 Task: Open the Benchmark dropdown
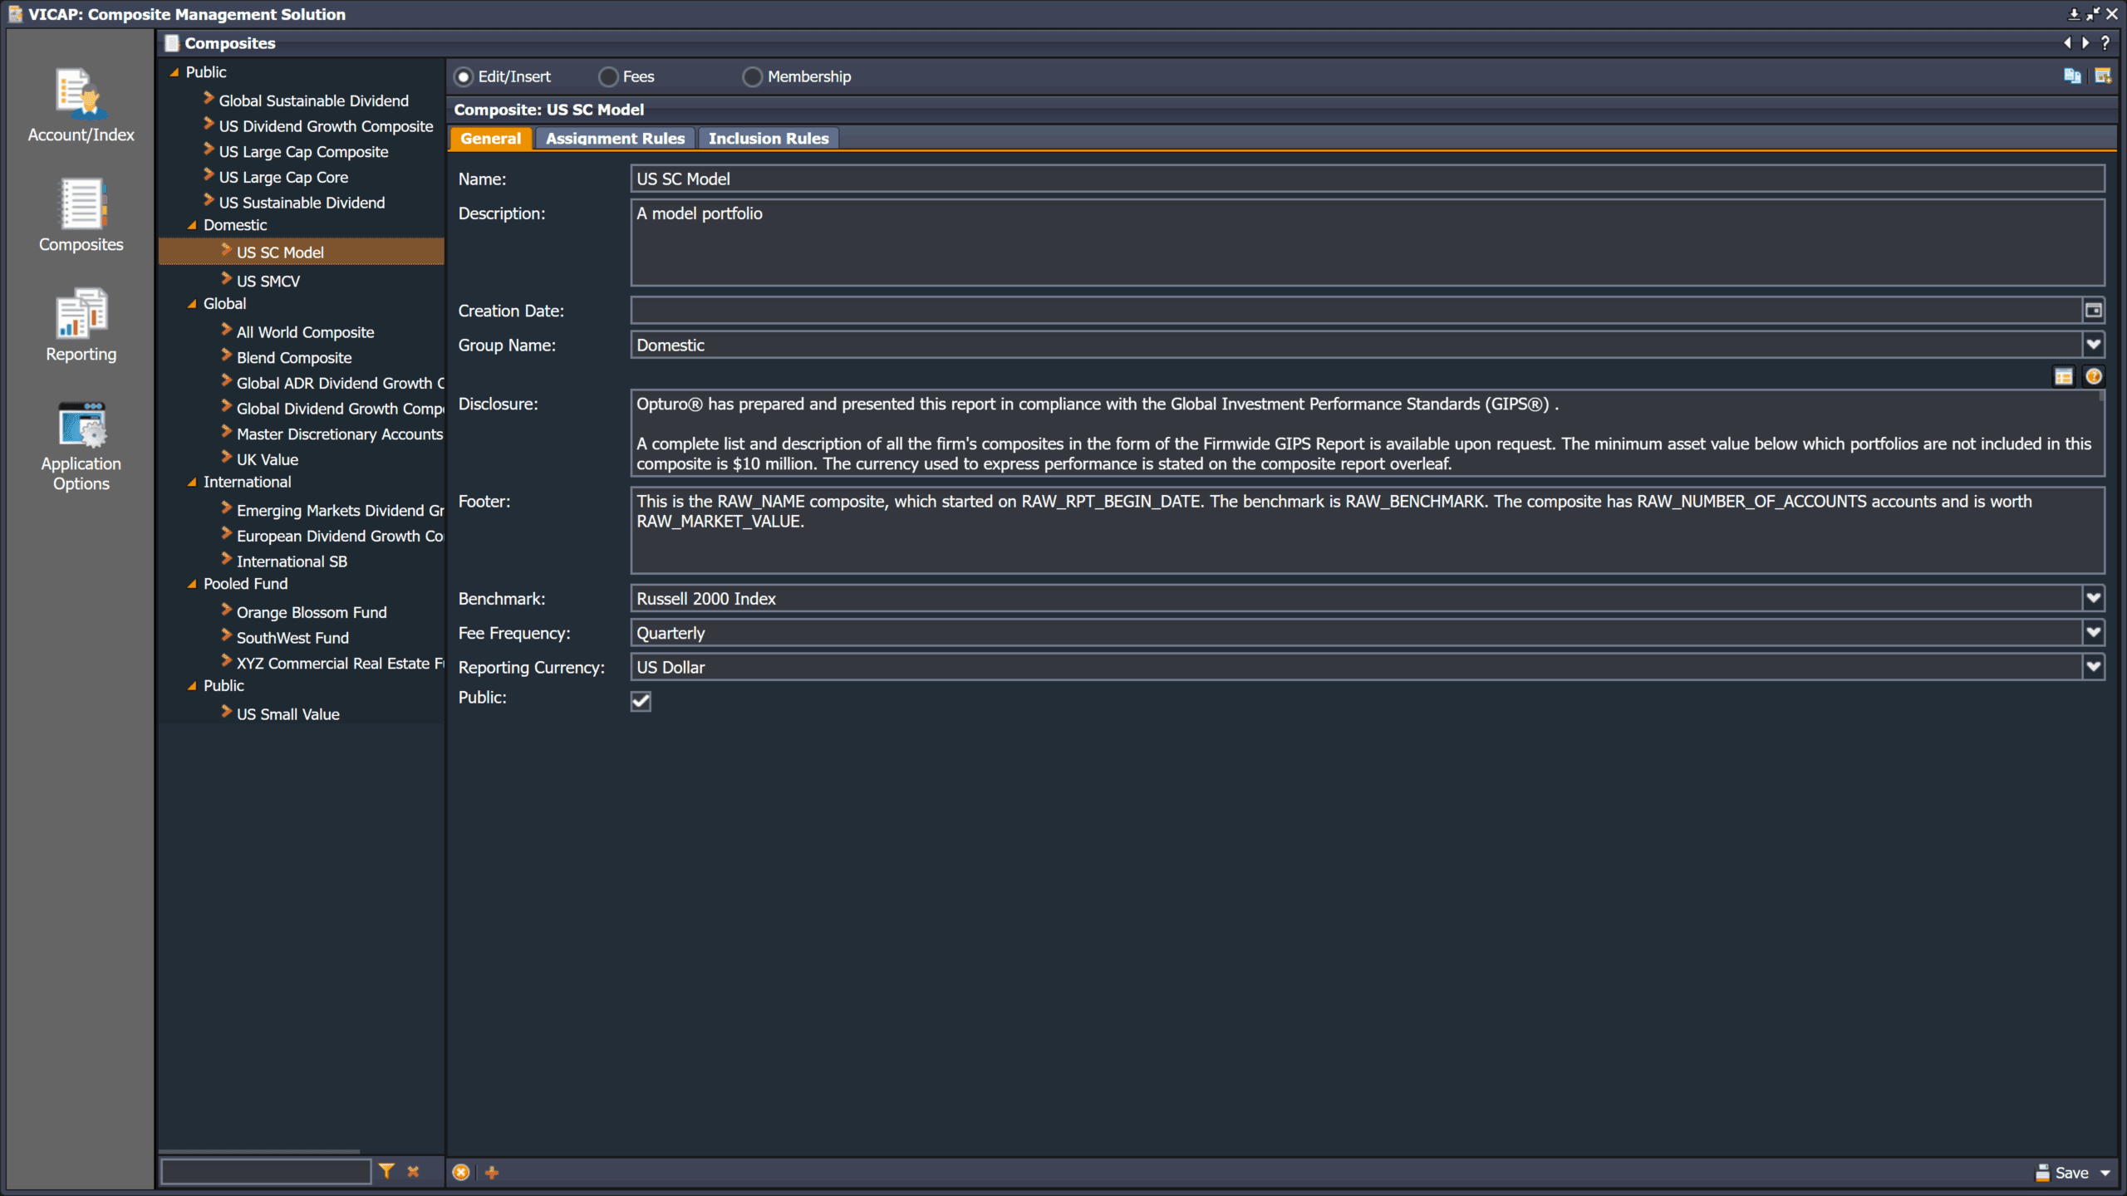point(2094,598)
